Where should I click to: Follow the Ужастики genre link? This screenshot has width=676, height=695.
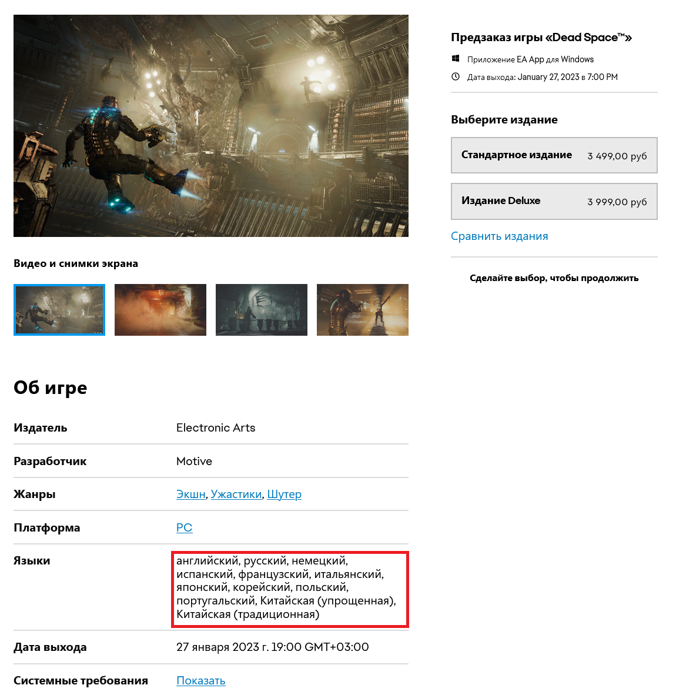pos(236,494)
